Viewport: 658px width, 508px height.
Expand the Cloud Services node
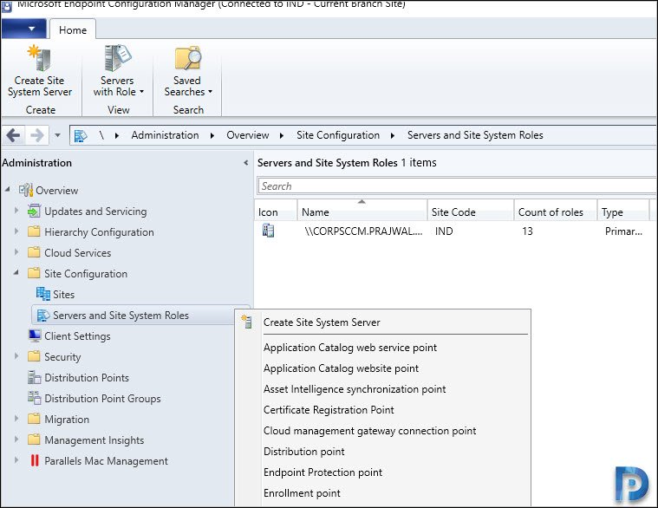[x=16, y=252]
